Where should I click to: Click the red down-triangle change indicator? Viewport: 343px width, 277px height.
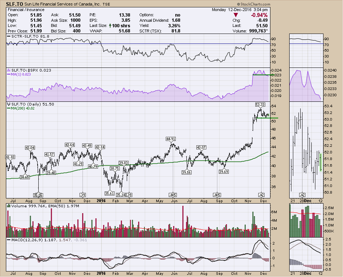click(x=235, y=15)
